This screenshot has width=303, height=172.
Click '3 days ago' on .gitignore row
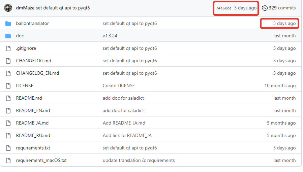[x=284, y=48]
